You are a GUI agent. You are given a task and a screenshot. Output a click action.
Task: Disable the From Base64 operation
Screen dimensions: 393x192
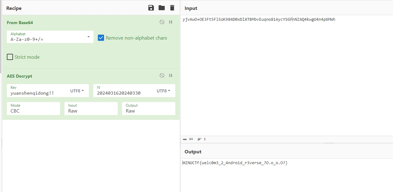162,22
